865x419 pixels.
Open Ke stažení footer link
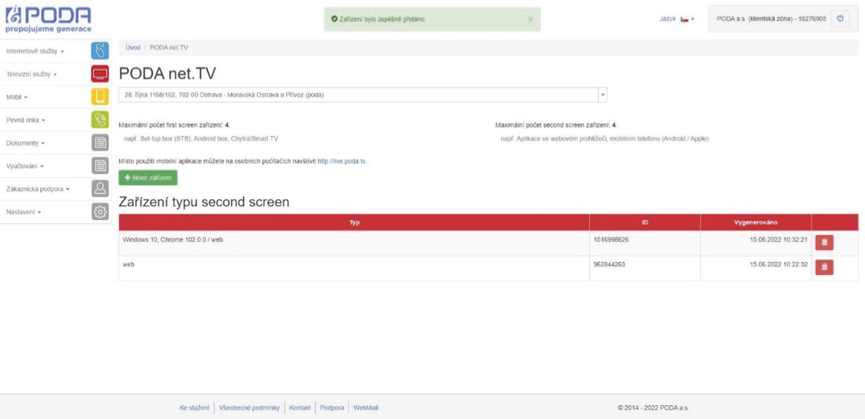194,408
